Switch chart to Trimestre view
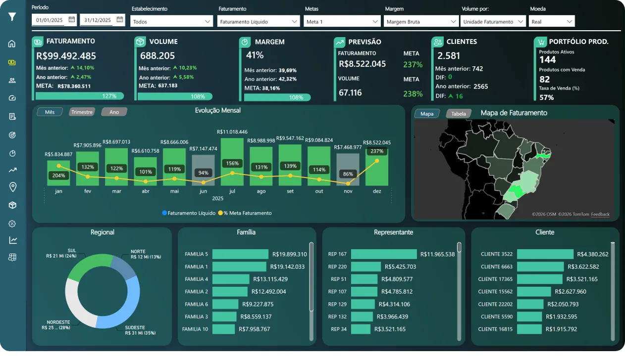 pos(82,112)
